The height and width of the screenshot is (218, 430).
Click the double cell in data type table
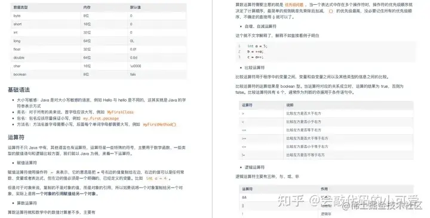click(x=19, y=57)
